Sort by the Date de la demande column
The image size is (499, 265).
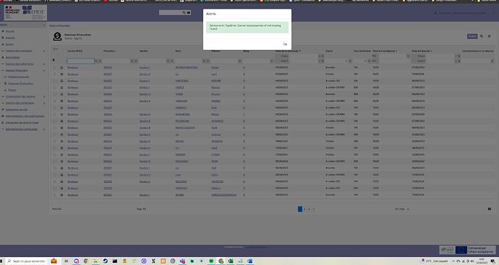[x=288, y=51]
